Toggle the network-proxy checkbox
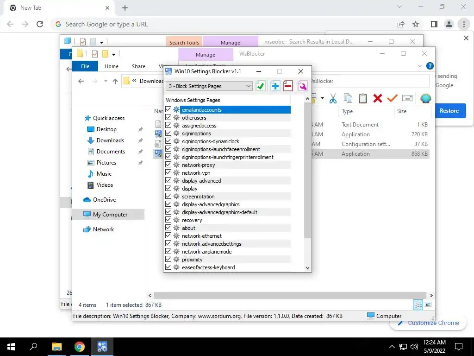Image resolution: width=474 pixels, height=356 pixels. 168,165
